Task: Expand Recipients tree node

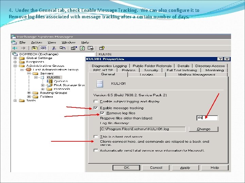Action: point(15,62)
